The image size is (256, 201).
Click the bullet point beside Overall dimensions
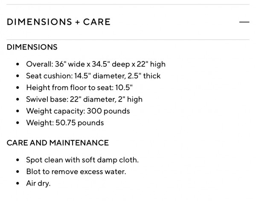(17, 64)
